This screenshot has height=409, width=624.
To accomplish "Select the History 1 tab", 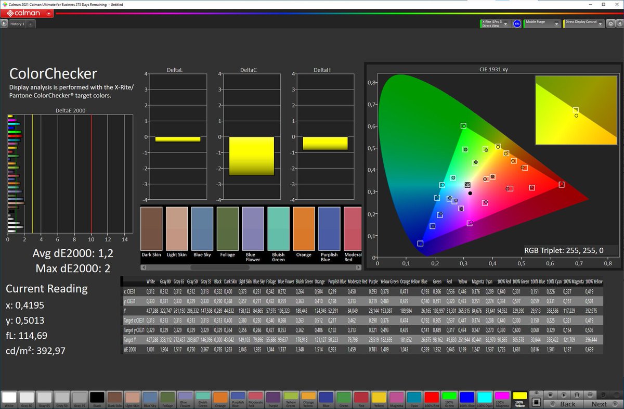I will coord(17,24).
